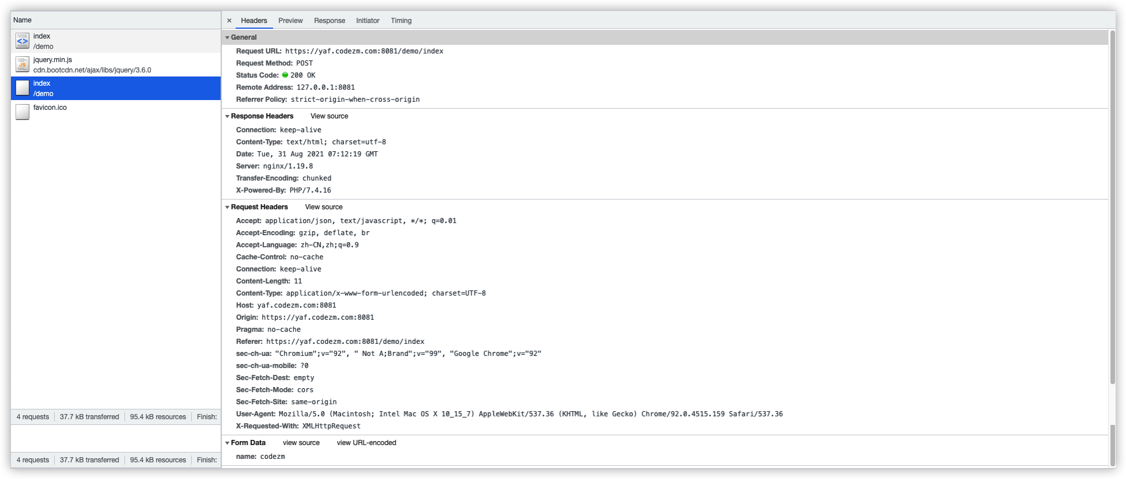Collapse the Response Headers section

point(228,116)
